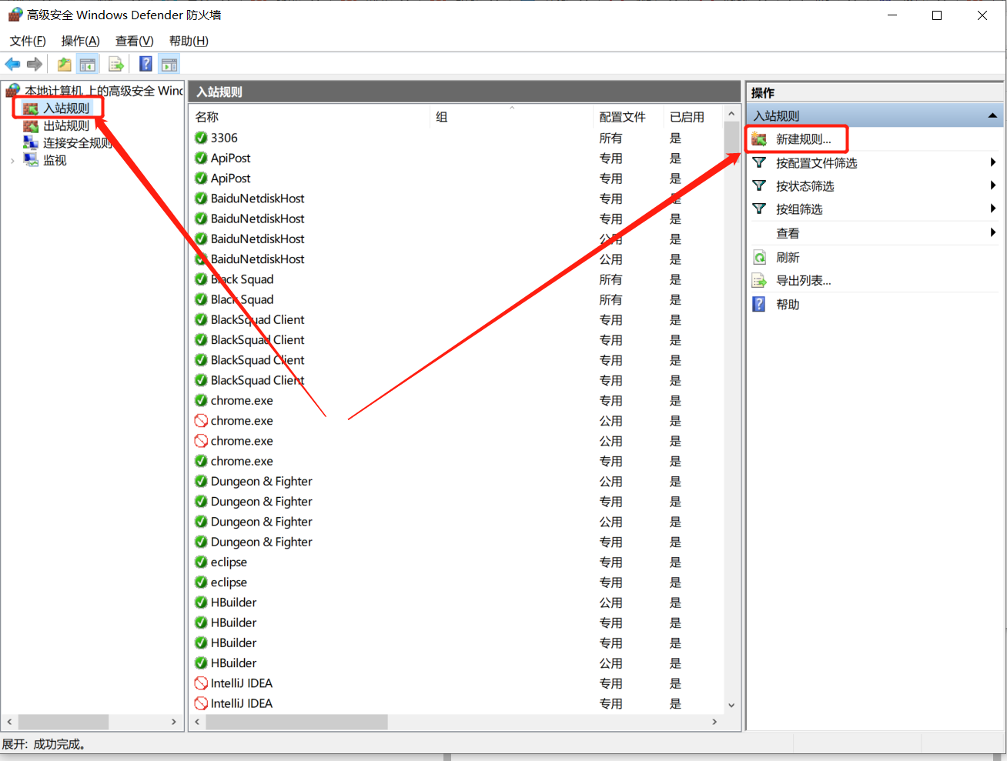Expand the 监视 tree node arrow
The width and height of the screenshot is (1007, 761).
point(12,161)
